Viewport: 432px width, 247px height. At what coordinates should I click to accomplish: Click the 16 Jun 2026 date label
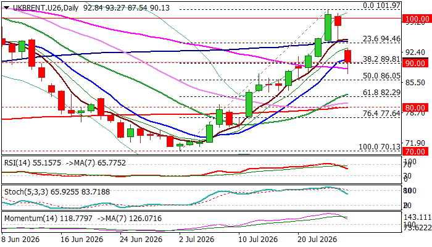coord(82,239)
